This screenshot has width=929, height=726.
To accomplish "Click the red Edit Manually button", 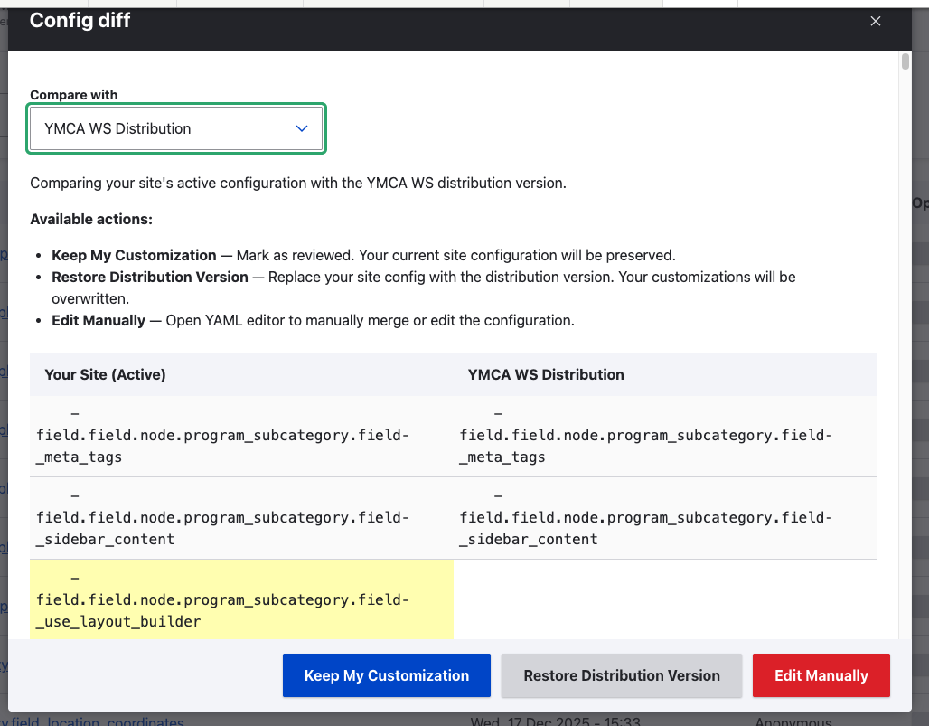I will [x=821, y=675].
